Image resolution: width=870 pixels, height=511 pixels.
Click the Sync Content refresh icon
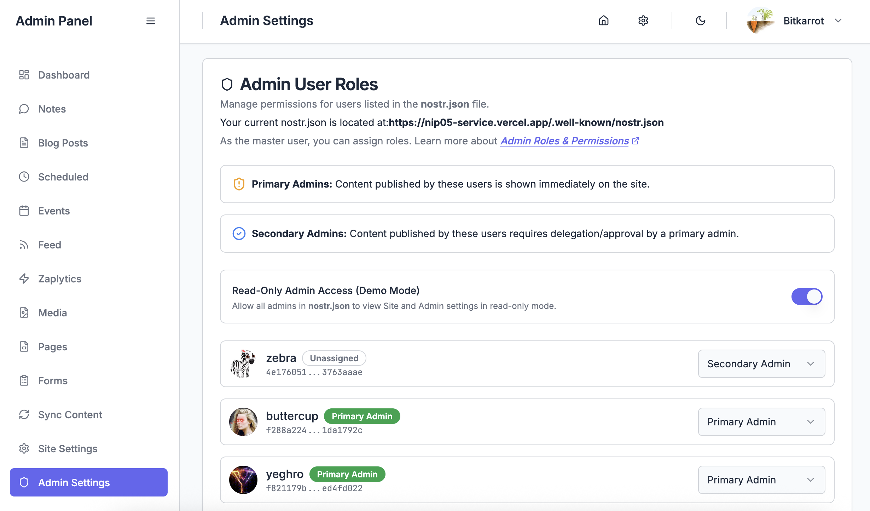pos(24,414)
